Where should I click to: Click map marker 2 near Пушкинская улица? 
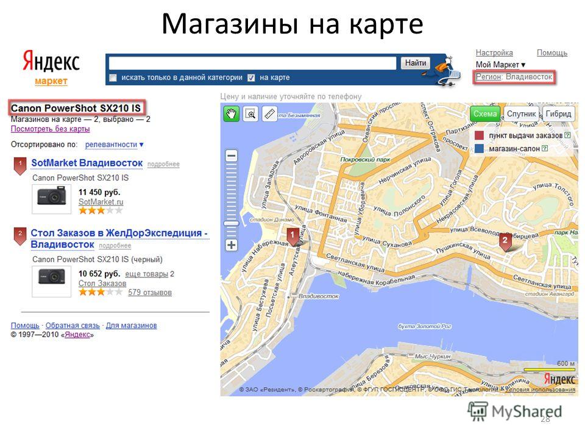point(505,242)
